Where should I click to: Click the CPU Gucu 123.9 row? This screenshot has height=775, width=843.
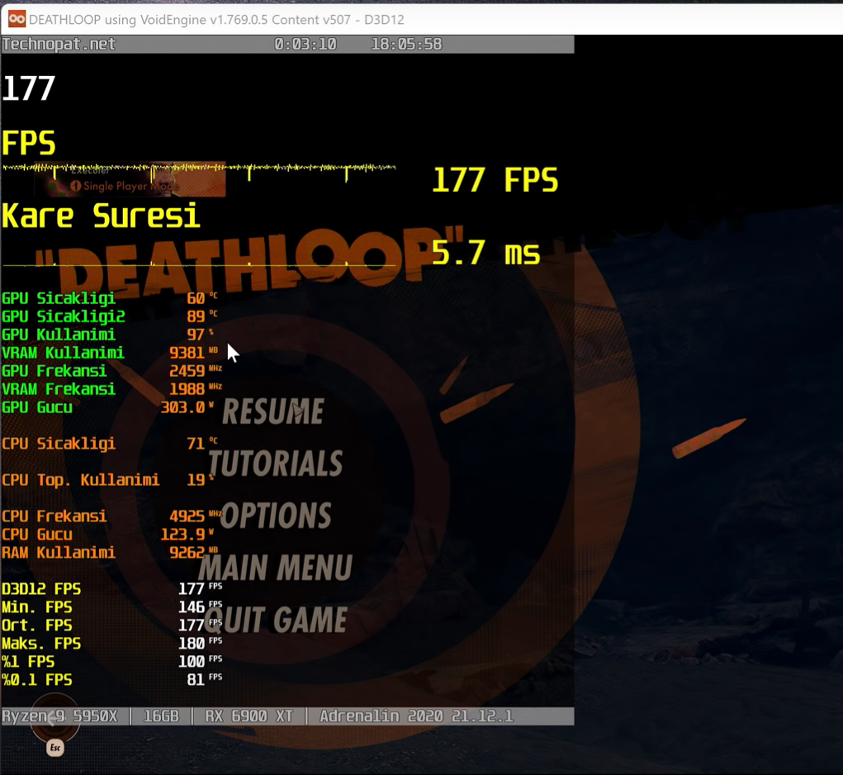coord(107,535)
